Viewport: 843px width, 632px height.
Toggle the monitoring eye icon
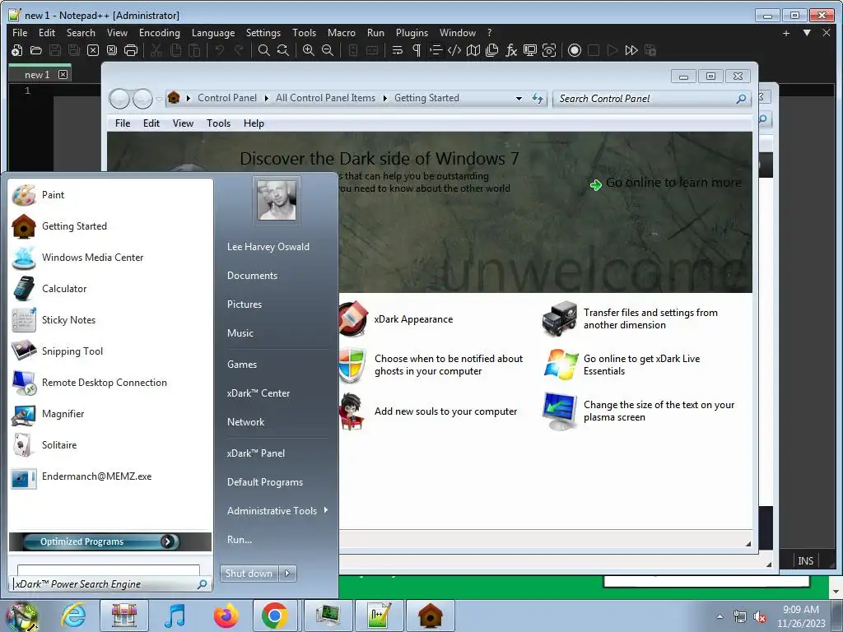tap(549, 50)
